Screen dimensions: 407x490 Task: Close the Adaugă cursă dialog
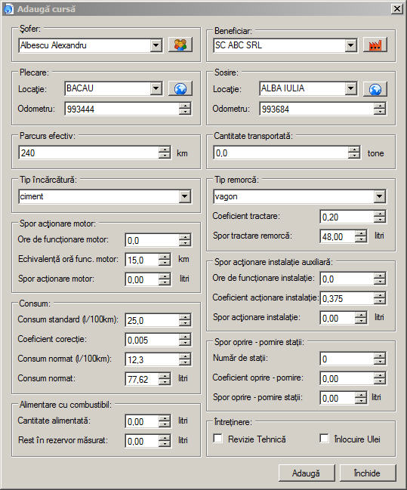(397, 8)
